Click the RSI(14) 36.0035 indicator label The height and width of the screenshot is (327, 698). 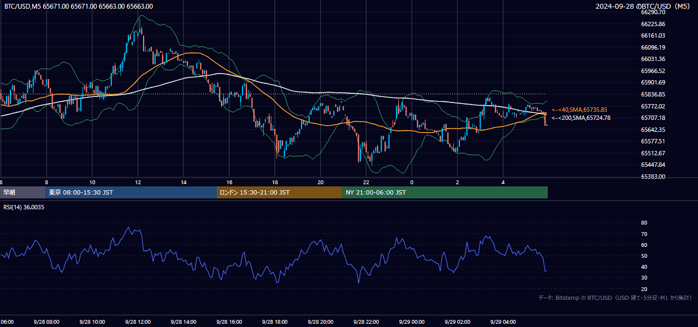pyautogui.click(x=24, y=207)
